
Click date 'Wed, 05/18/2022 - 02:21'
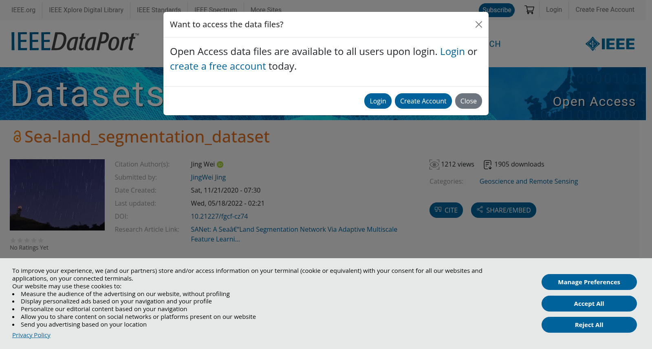[227, 203]
